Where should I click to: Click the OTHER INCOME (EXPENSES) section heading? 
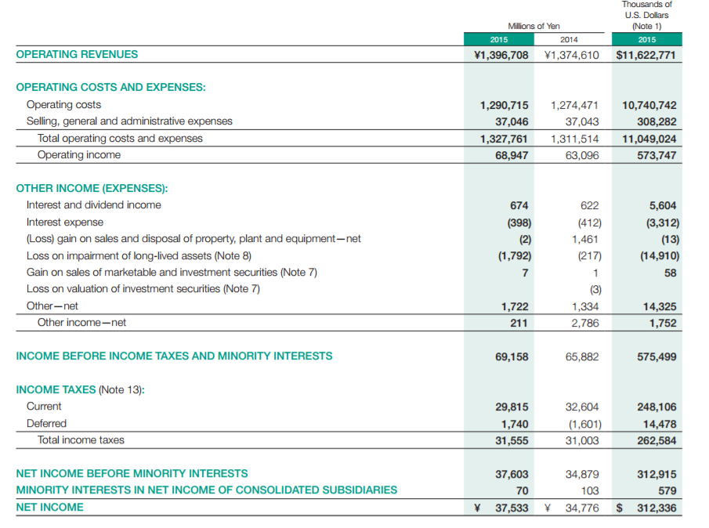tap(92, 188)
